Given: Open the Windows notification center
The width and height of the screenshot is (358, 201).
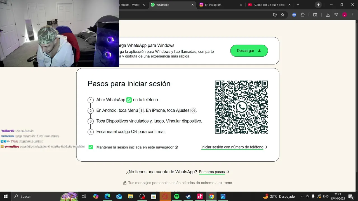Looking at the screenshot, I should (351, 196).
